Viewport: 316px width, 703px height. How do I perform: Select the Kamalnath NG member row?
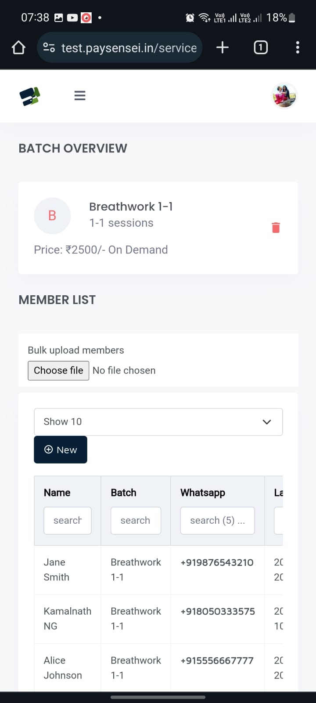[67, 618]
